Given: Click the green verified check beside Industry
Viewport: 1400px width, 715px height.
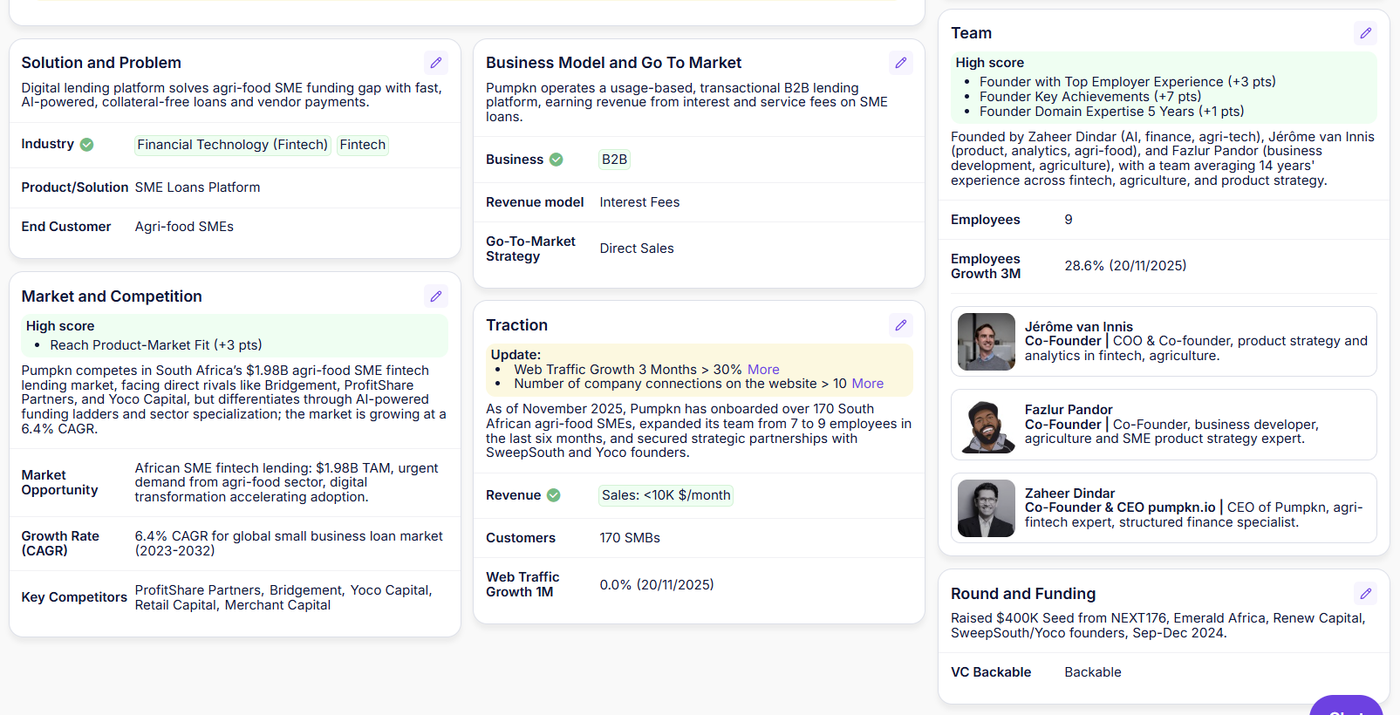Looking at the screenshot, I should [87, 145].
